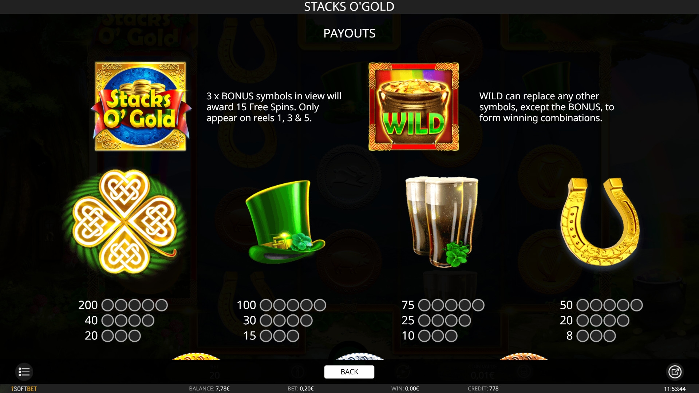Click the clock showing 11:53:44
The image size is (699, 393).
675,389
